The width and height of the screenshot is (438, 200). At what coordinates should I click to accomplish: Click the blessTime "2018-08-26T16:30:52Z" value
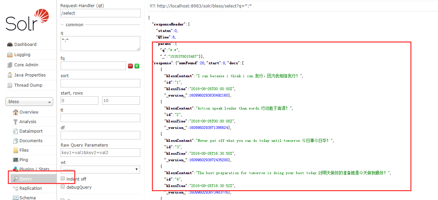212,186
